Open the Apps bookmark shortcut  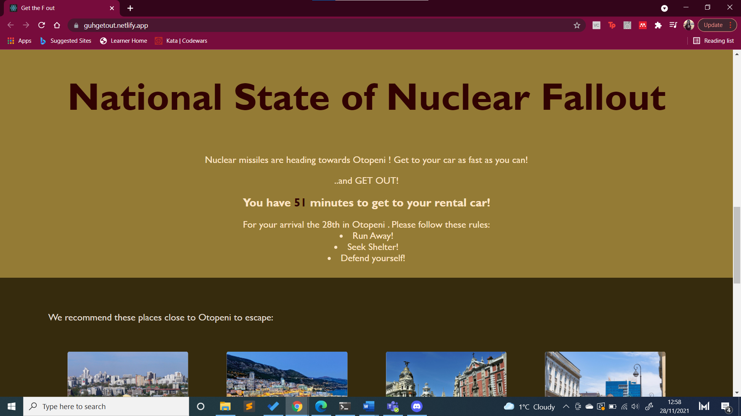pyautogui.click(x=19, y=41)
